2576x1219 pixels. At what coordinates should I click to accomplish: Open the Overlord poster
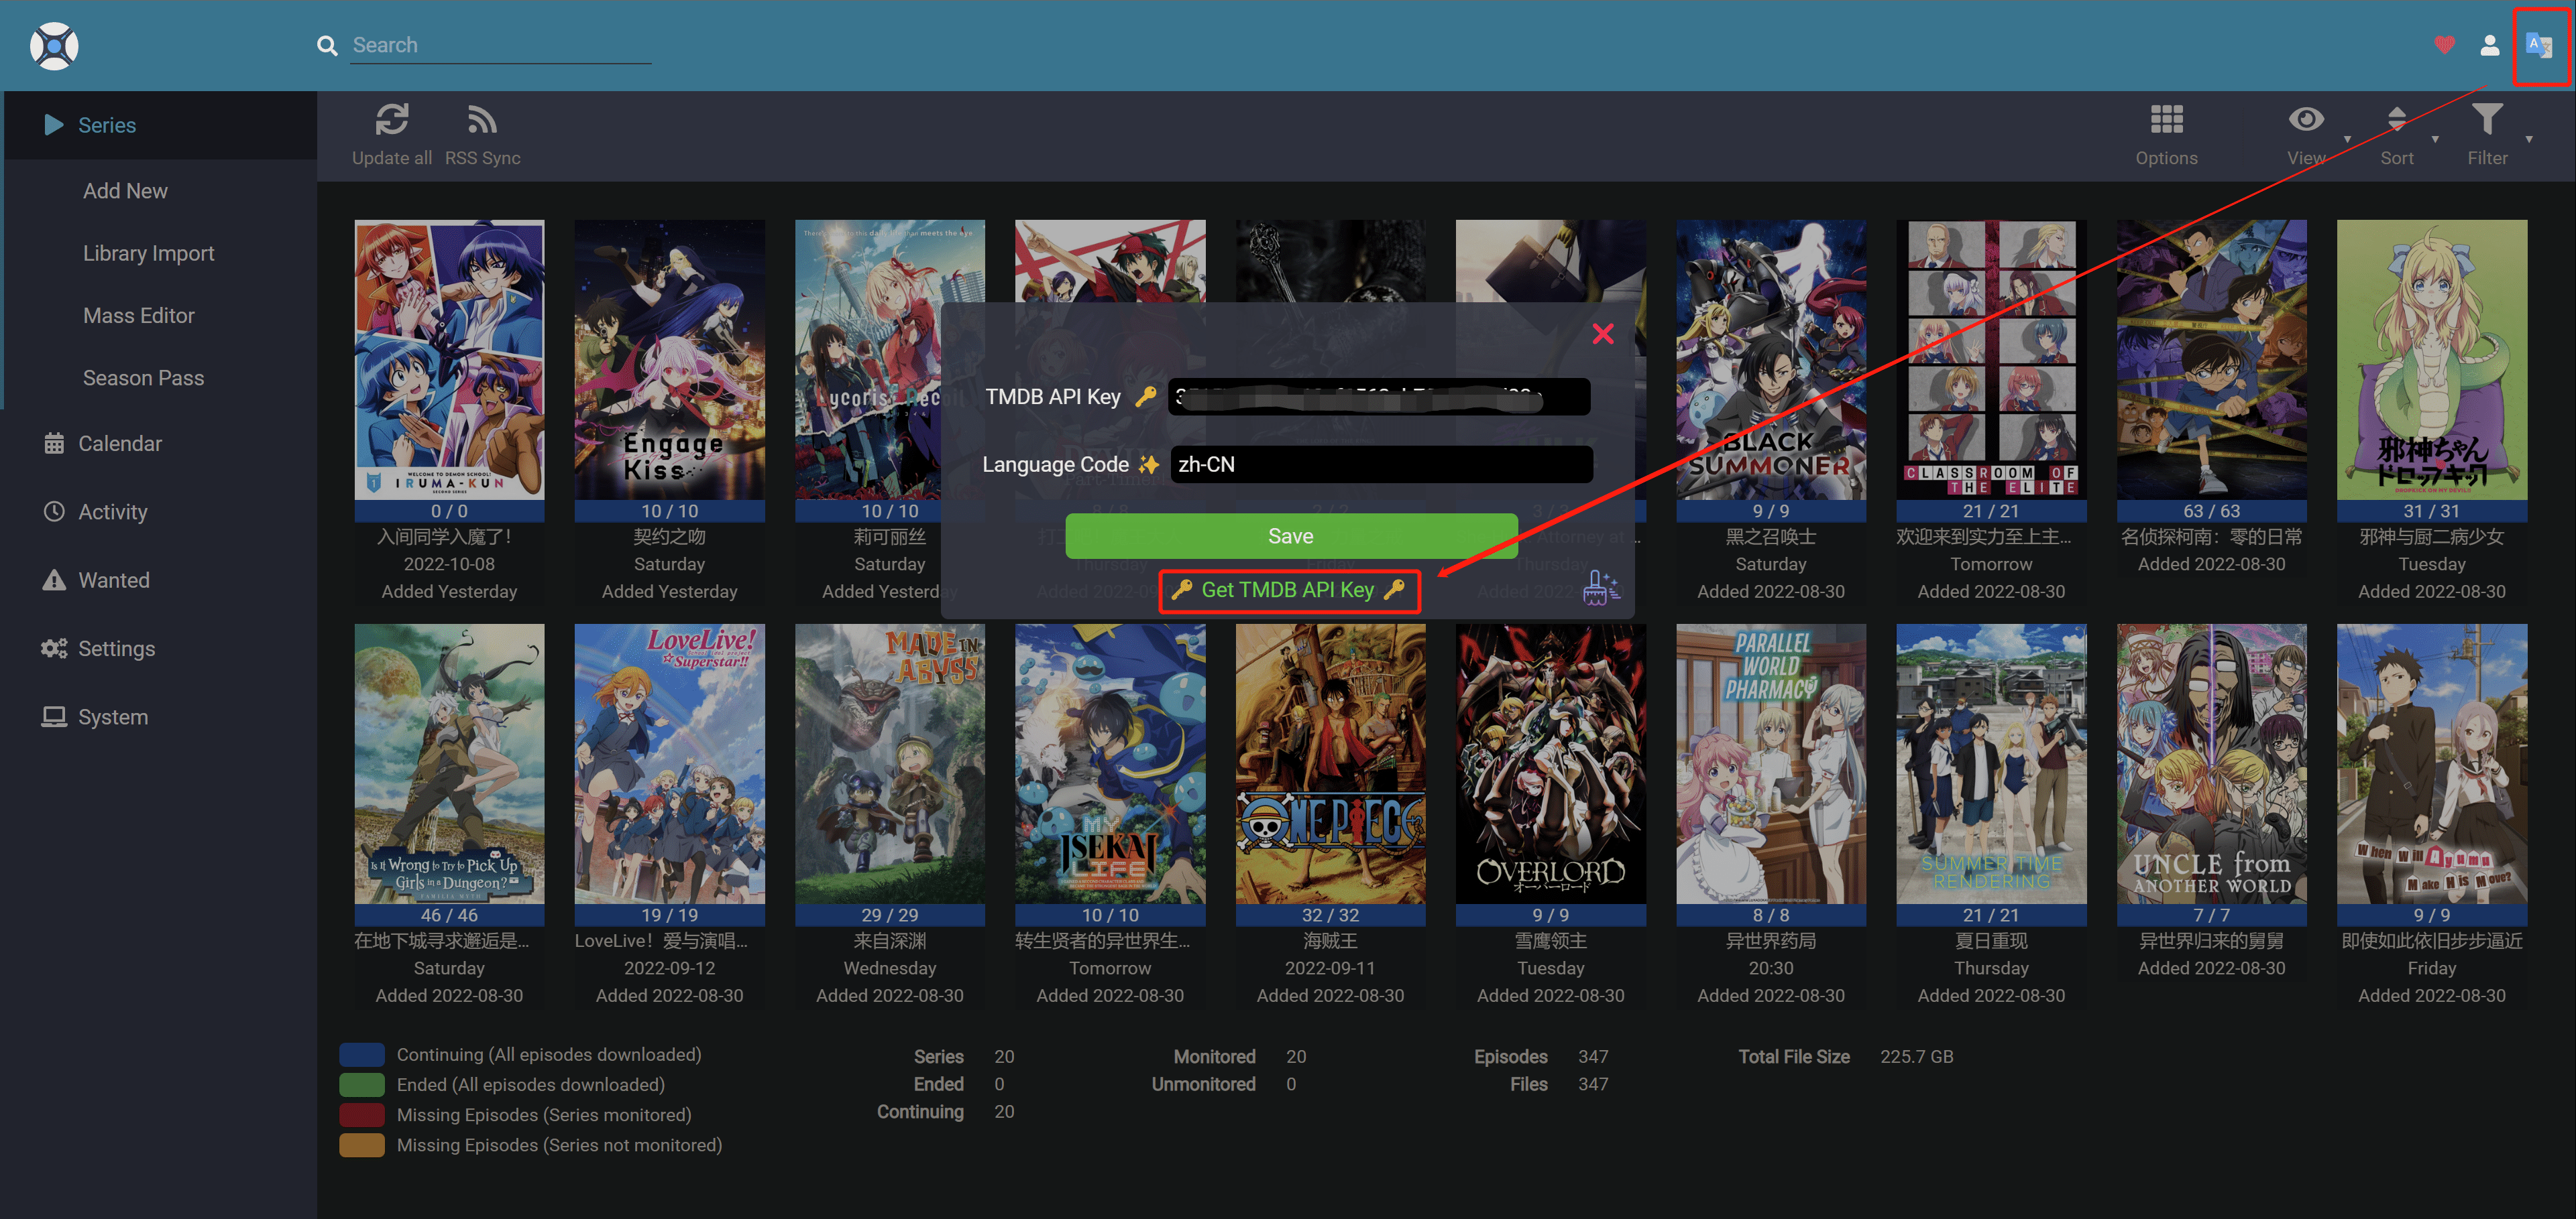tap(1551, 765)
